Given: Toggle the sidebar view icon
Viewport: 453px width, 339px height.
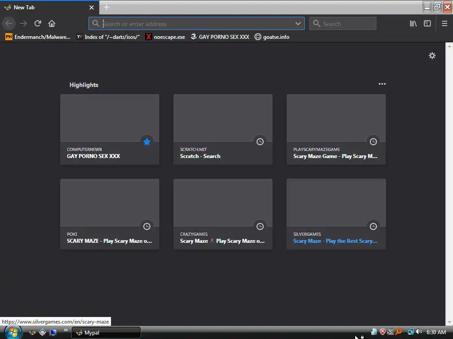Looking at the screenshot, I should click(x=427, y=23).
